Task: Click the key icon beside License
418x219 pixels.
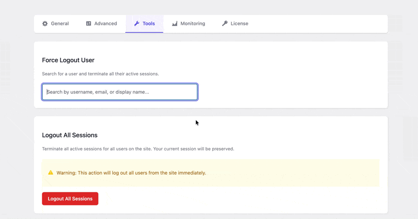Action: pos(225,23)
